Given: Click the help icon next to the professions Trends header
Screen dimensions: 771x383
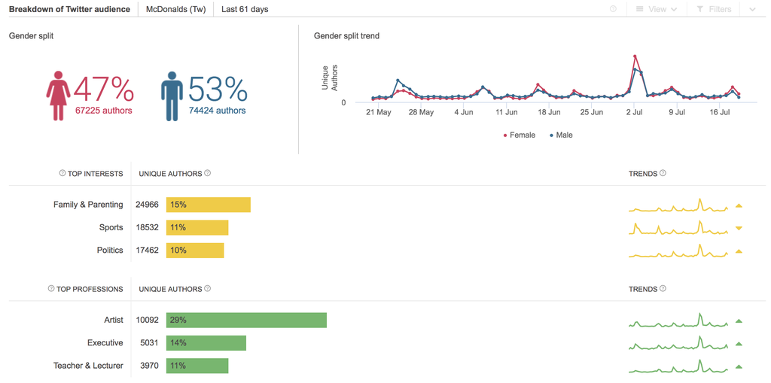Looking at the screenshot, I should pos(663,288).
